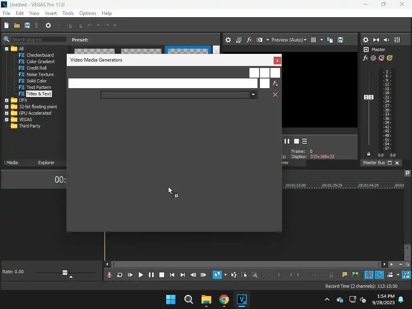The height and width of the screenshot is (309, 412).
Task: Toggle preview on external monitor
Action: coord(239,40)
